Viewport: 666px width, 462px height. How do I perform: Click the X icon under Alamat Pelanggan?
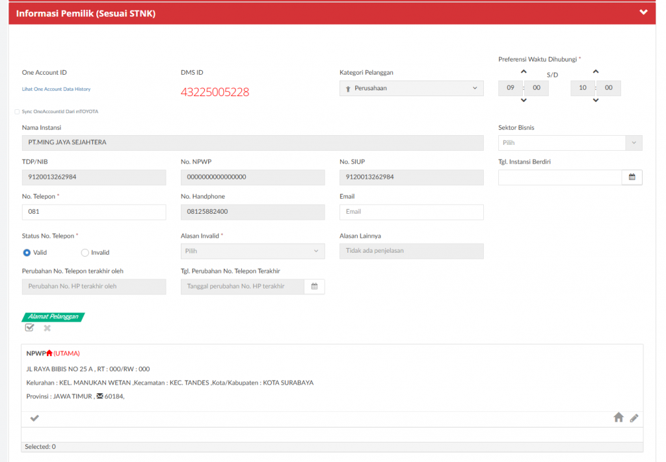point(47,328)
